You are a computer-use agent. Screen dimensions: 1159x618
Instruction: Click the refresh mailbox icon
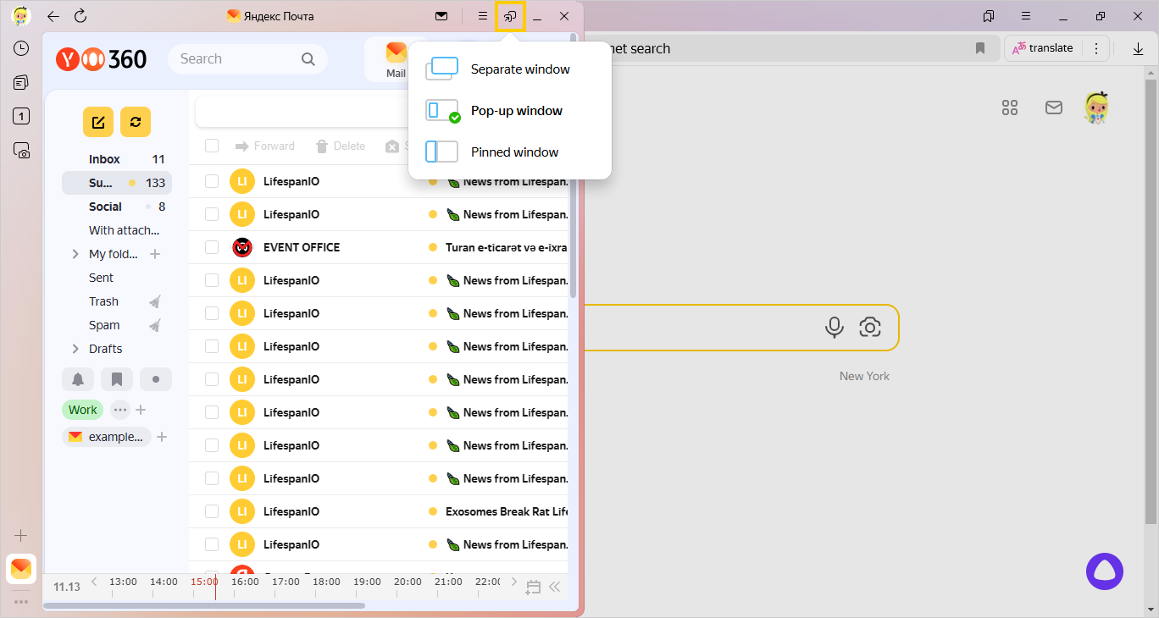click(135, 122)
